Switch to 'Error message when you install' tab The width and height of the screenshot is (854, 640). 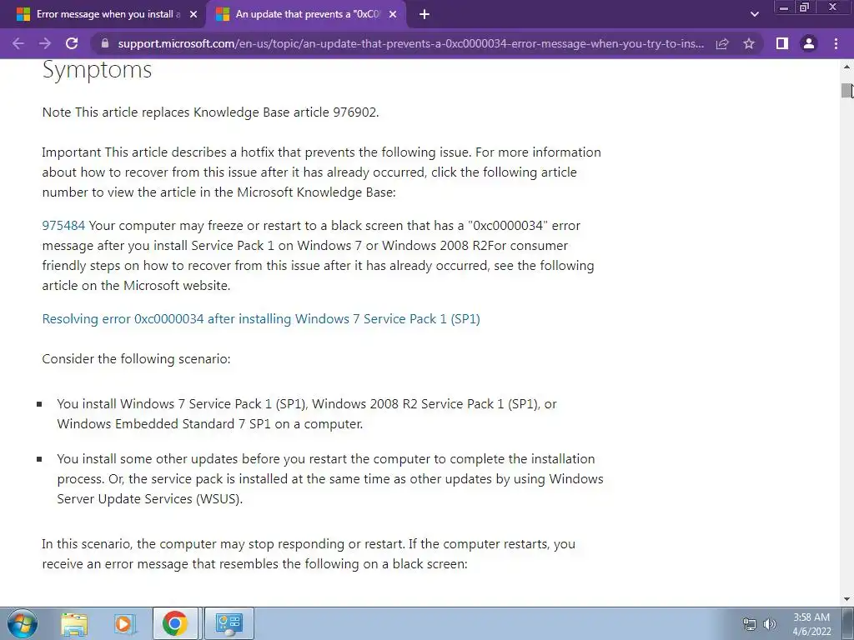tap(108, 15)
